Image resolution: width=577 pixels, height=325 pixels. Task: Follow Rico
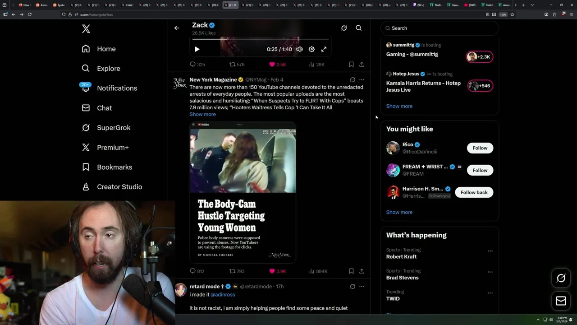tap(480, 148)
